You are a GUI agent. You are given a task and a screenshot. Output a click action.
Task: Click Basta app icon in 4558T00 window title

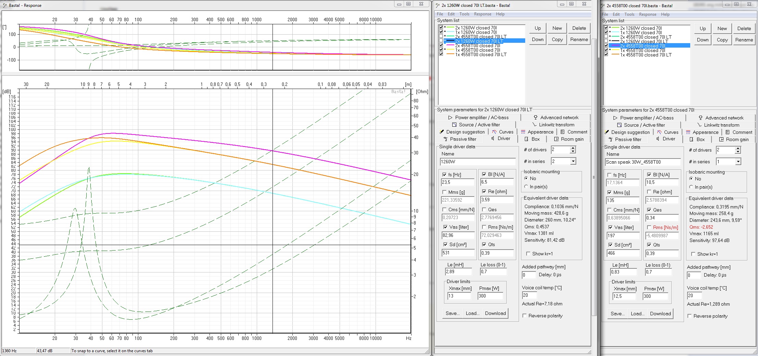pyautogui.click(x=603, y=6)
